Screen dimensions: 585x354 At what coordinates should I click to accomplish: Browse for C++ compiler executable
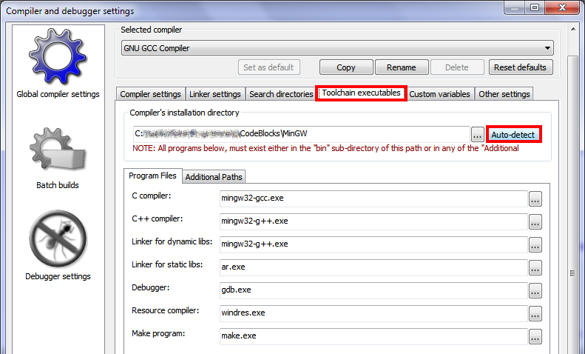point(535,221)
